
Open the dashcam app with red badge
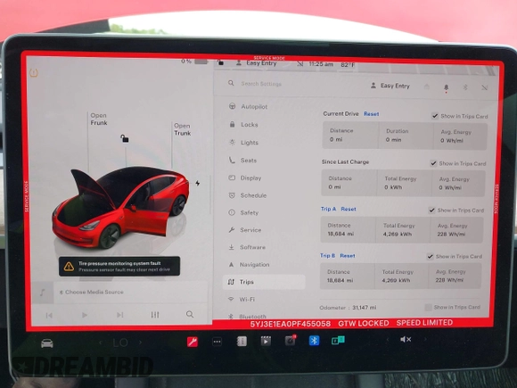click(x=291, y=340)
